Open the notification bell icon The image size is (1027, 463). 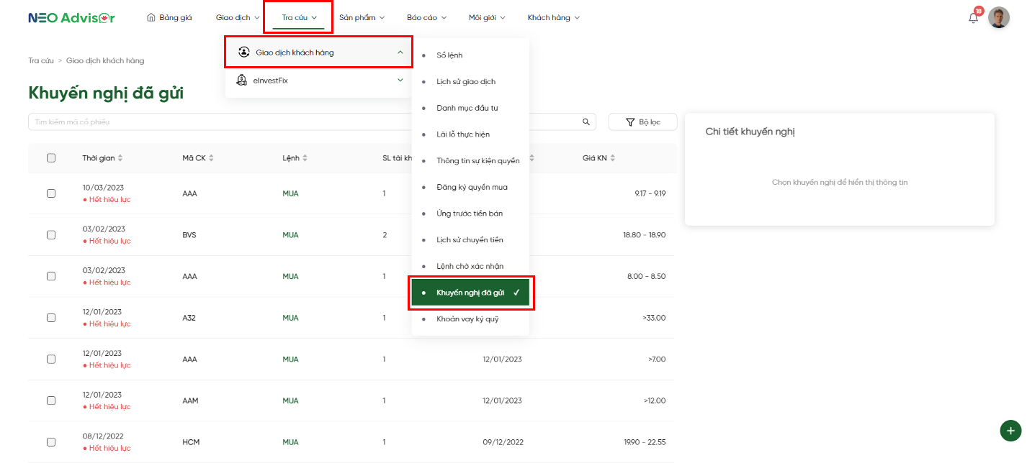click(x=973, y=18)
